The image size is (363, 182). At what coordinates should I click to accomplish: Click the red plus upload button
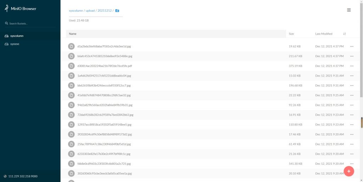pyautogui.click(x=349, y=171)
